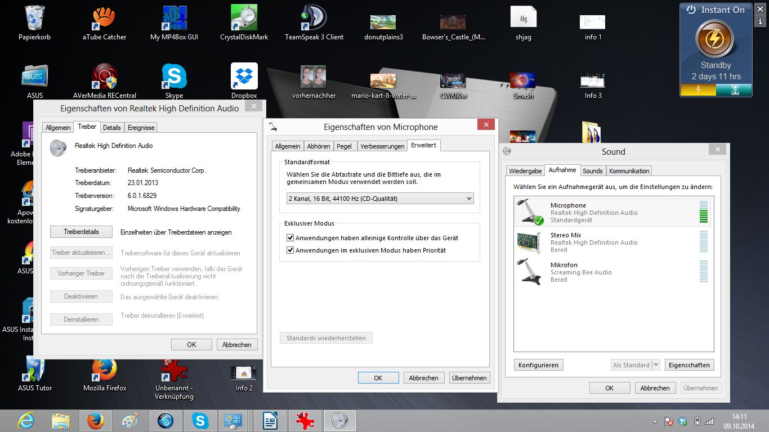Image resolution: width=769 pixels, height=432 pixels.
Task: Select donutplains3 image file on desktop
Action: (x=383, y=27)
